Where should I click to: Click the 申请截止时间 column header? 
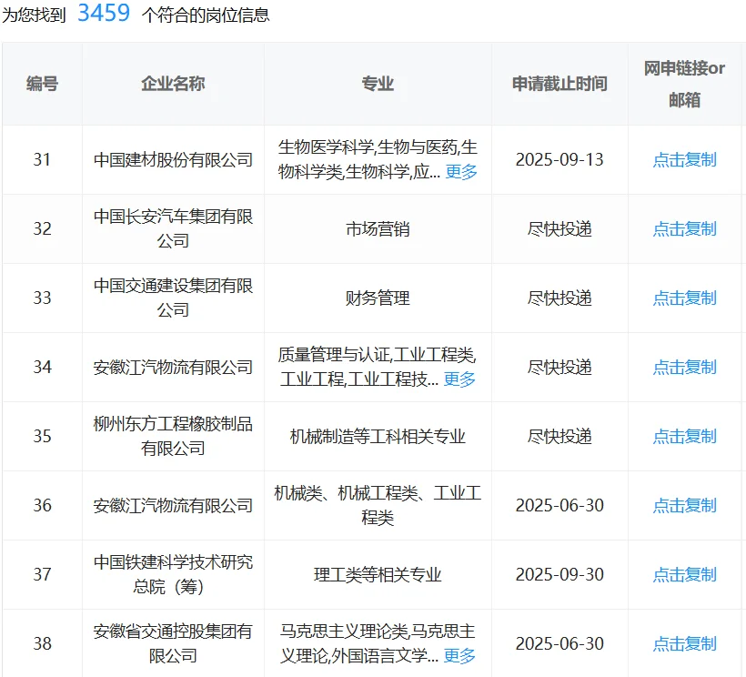coord(559,84)
